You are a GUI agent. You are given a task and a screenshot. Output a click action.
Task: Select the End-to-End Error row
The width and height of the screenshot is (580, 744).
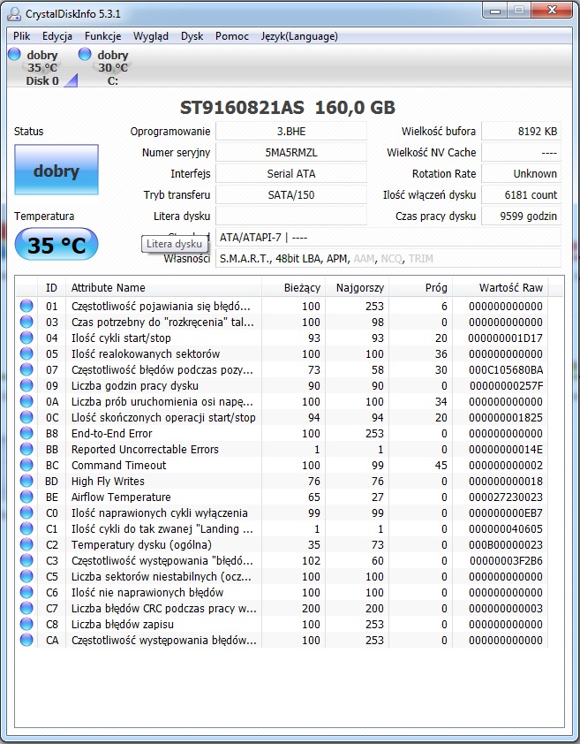(x=282, y=433)
